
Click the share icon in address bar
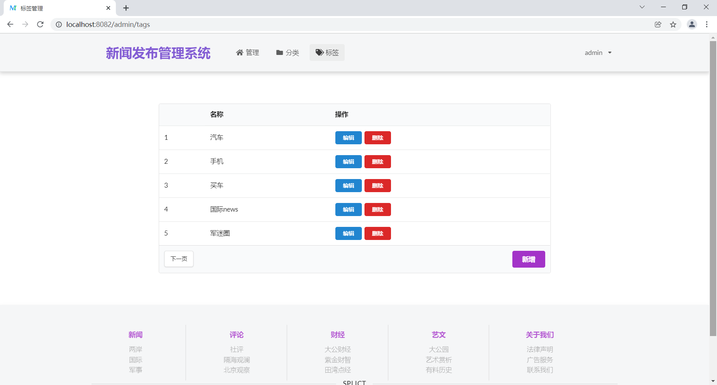click(x=658, y=24)
